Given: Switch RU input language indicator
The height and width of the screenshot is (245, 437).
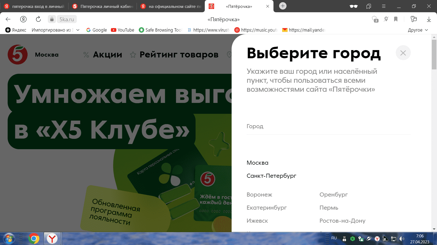Looking at the screenshot, I should click(x=334, y=238).
